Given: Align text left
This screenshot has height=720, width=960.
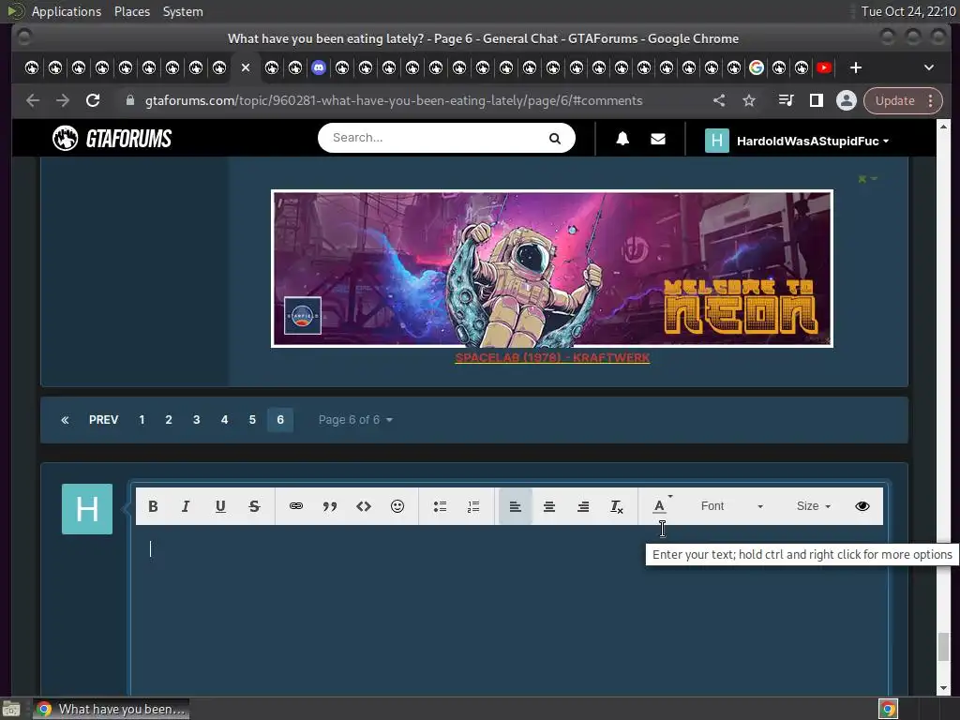Looking at the screenshot, I should (x=516, y=506).
